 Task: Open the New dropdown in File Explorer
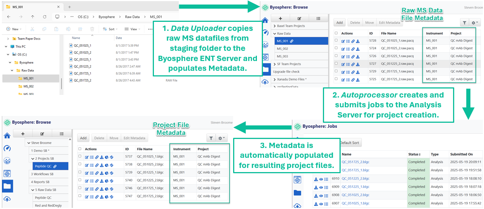click(x=13, y=29)
